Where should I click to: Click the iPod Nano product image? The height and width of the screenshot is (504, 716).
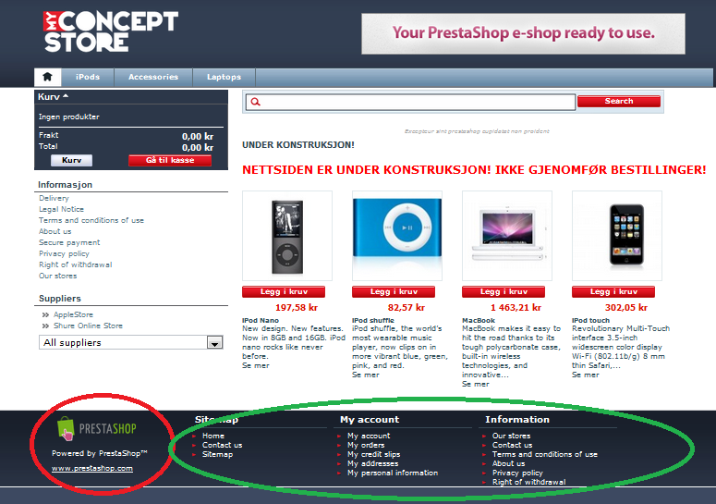click(287, 236)
